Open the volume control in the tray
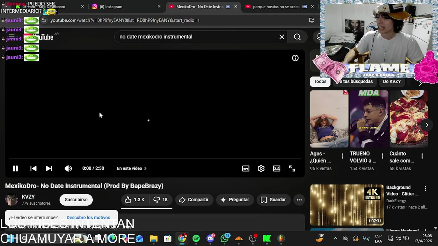The height and width of the screenshot is (246, 438). [398, 238]
